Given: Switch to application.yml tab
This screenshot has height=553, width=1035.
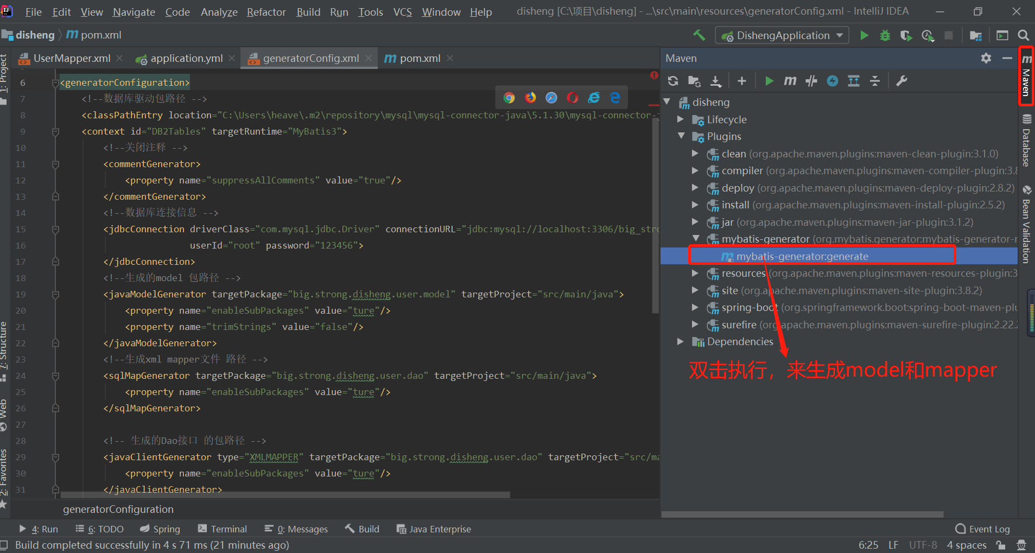Looking at the screenshot, I should (x=186, y=58).
